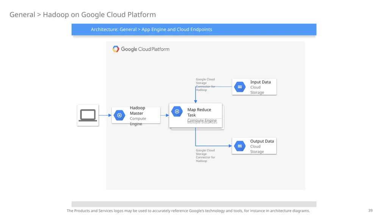Image resolution: width=388 pixels, height=218 pixels.
Task: Click 'Cloud Storage' text under Input Data
Action: coord(257,90)
